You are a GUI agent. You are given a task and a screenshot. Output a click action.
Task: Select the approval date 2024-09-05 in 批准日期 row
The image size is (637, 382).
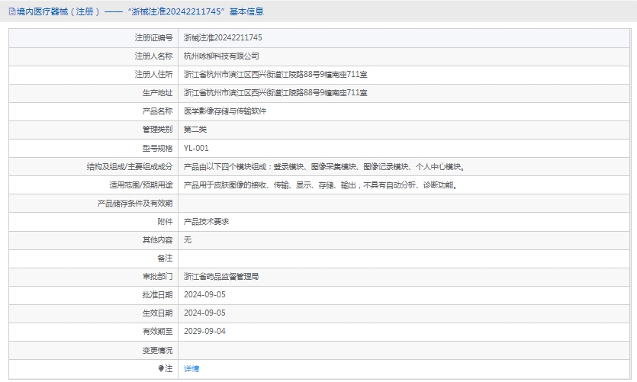pos(204,294)
